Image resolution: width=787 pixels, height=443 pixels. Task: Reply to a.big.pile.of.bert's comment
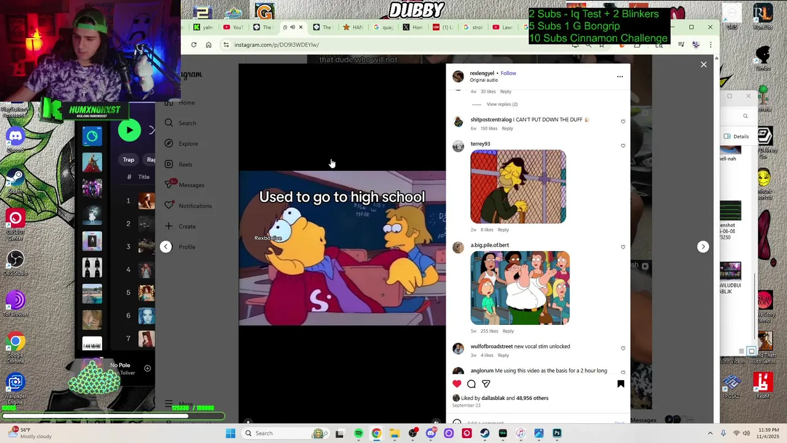coord(508,331)
